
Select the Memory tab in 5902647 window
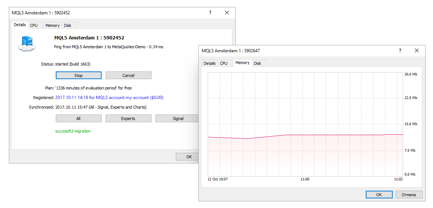242,63
